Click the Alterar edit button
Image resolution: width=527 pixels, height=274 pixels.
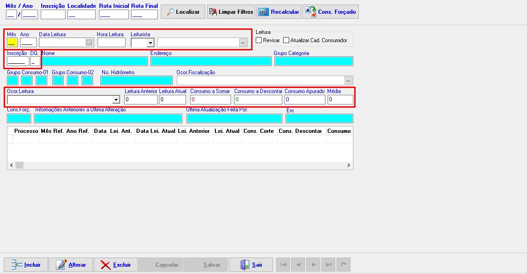click(71, 264)
